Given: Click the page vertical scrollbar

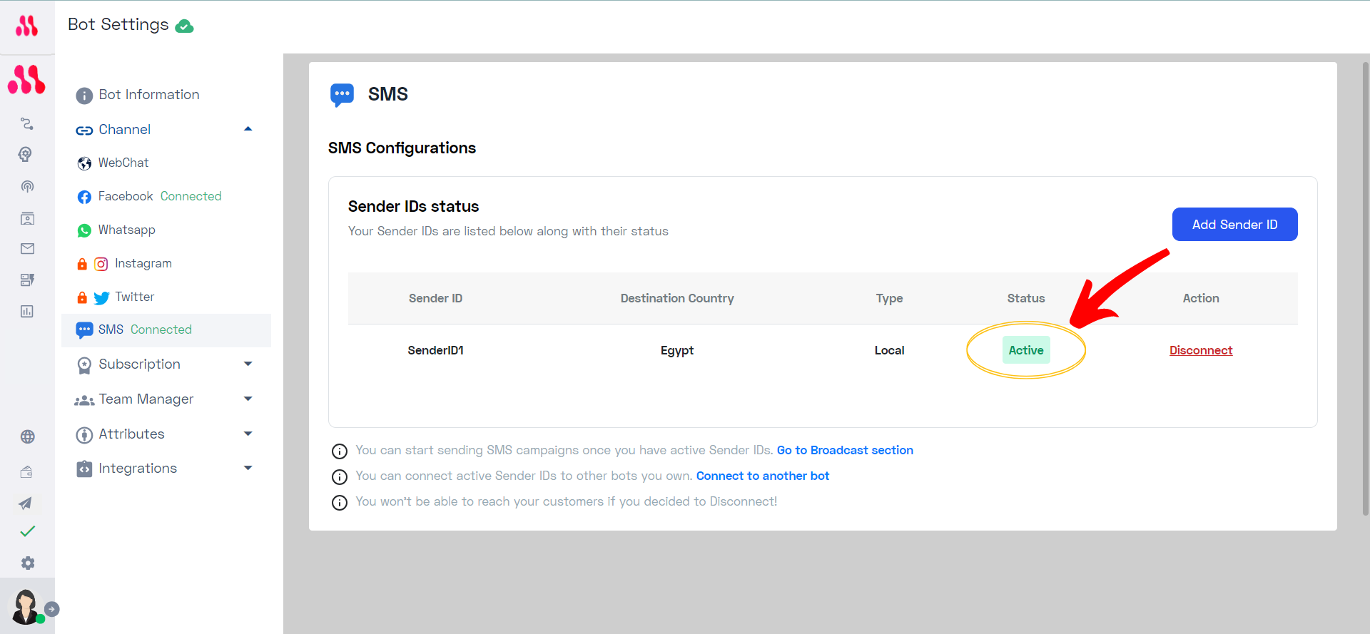Looking at the screenshot, I should coord(1366,288).
